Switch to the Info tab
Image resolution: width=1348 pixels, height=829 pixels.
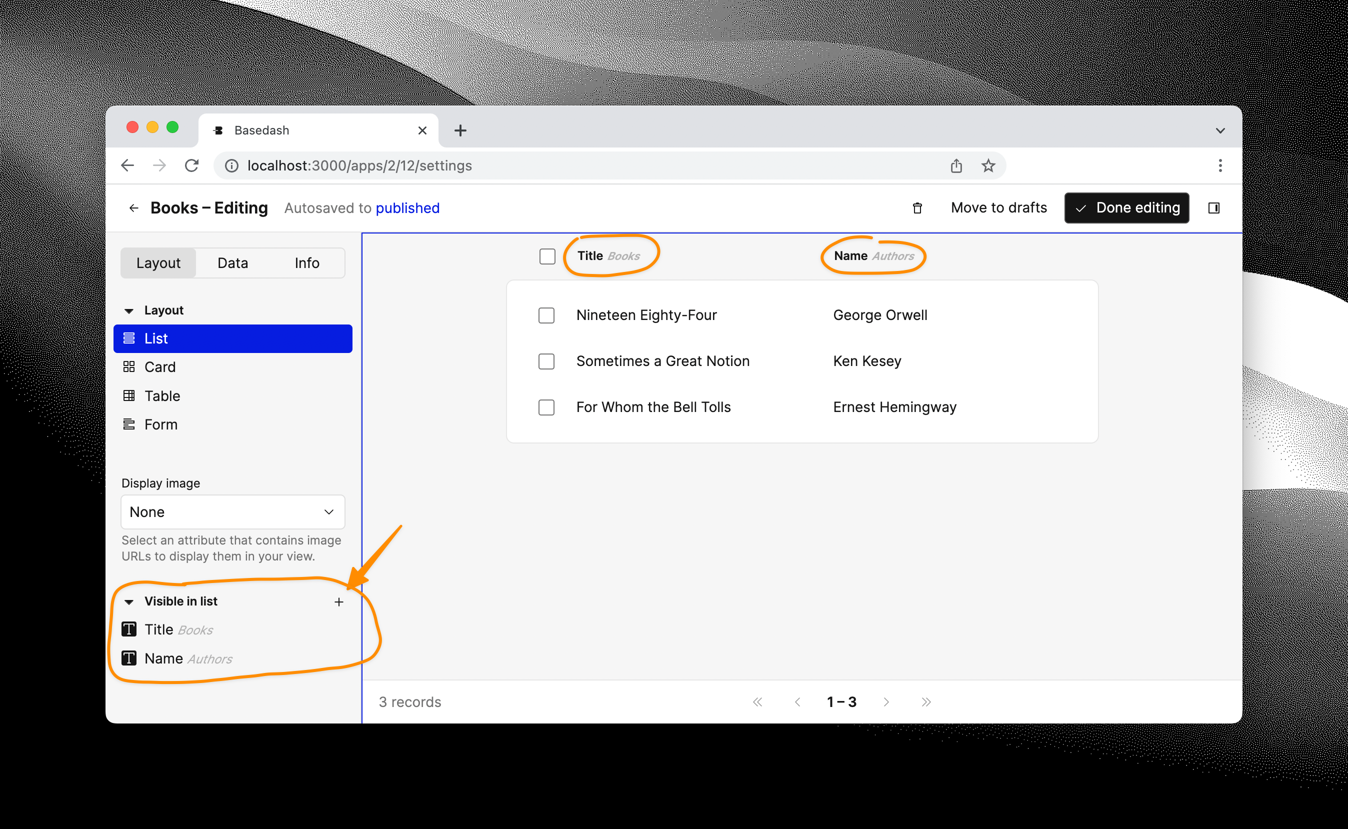pyautogui.click(x=306, y=262)
